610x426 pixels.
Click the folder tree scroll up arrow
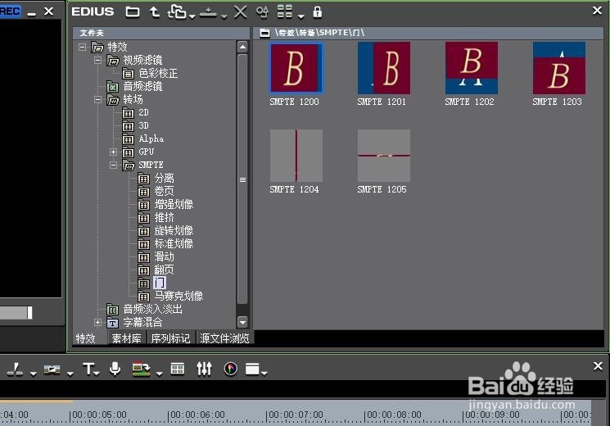pos(242,48)
